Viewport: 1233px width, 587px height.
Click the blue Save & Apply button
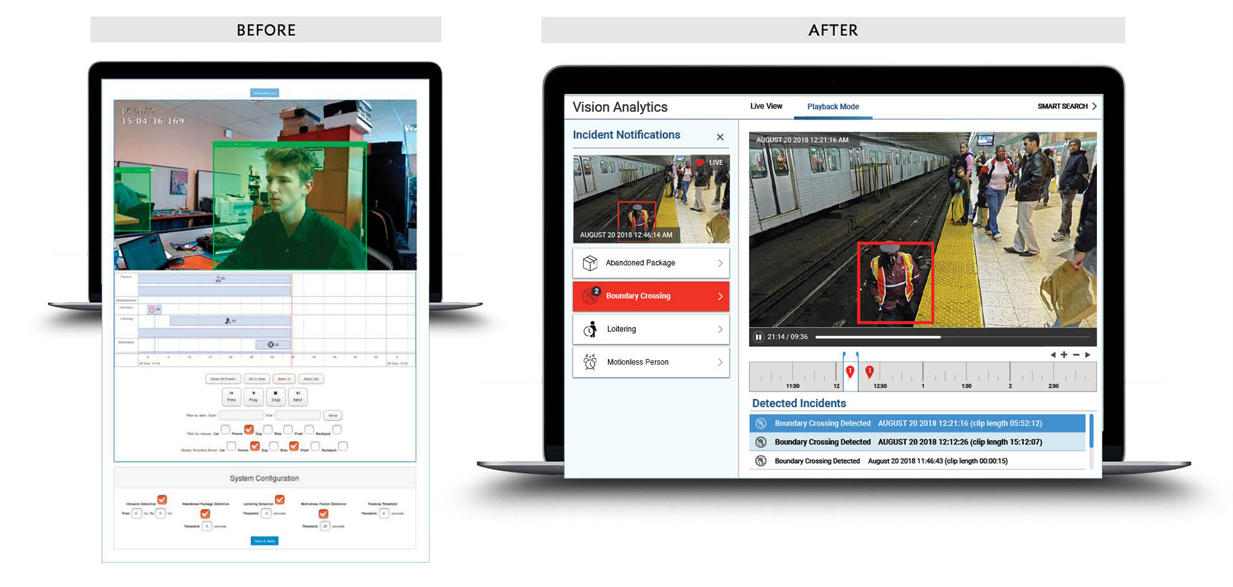[x=265, y=541]
